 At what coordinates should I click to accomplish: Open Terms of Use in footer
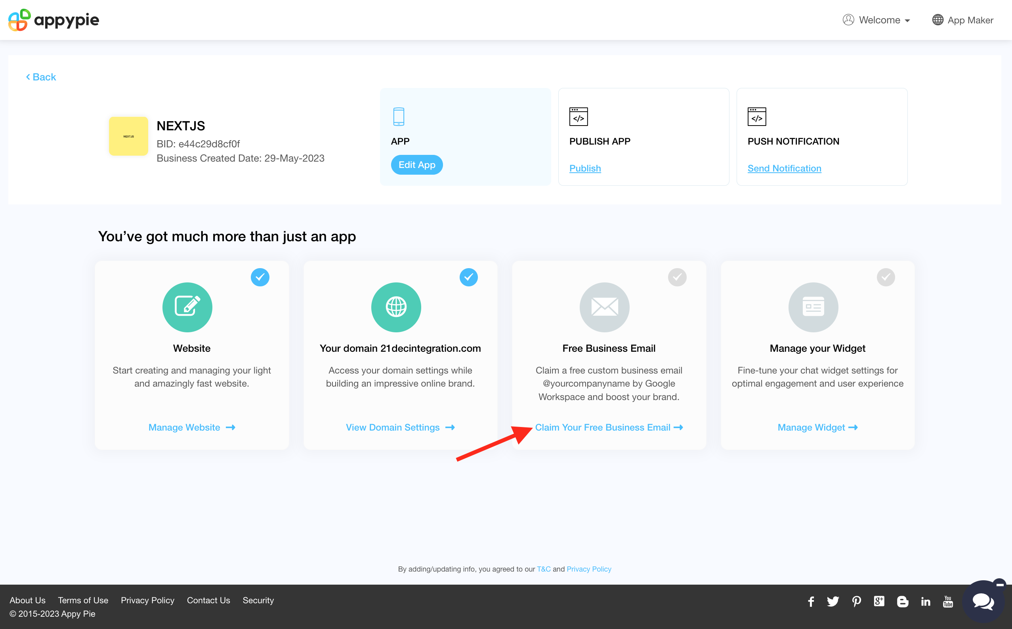83,600
